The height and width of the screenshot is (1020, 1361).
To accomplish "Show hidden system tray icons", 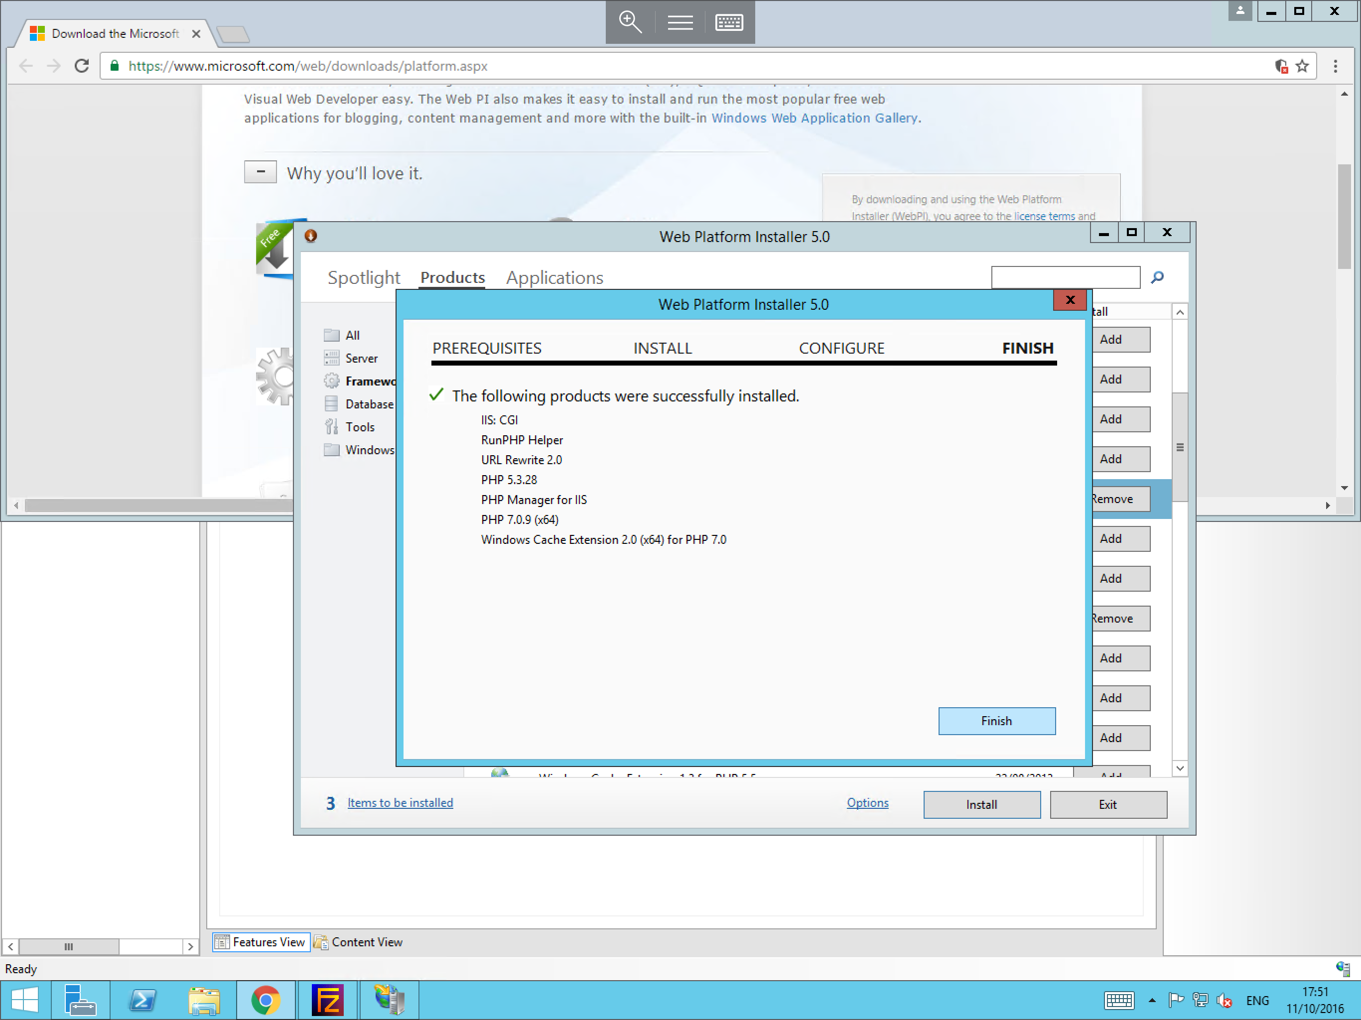I will [1152, 1000].
